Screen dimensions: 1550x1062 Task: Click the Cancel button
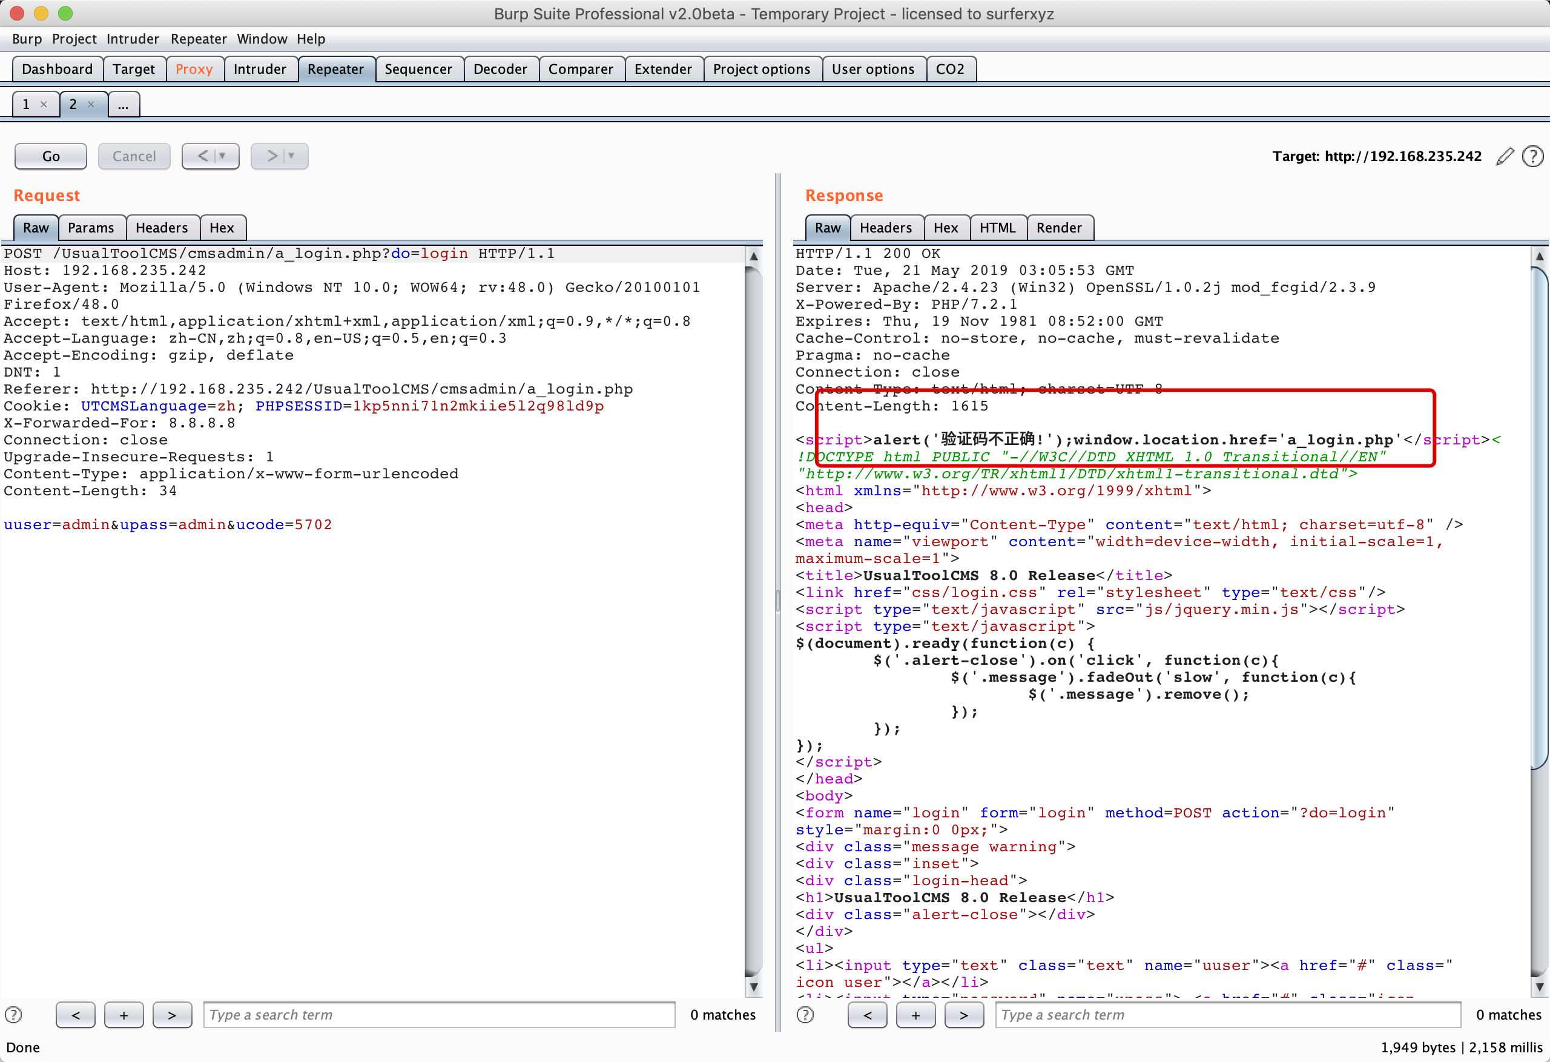[134, 156]
